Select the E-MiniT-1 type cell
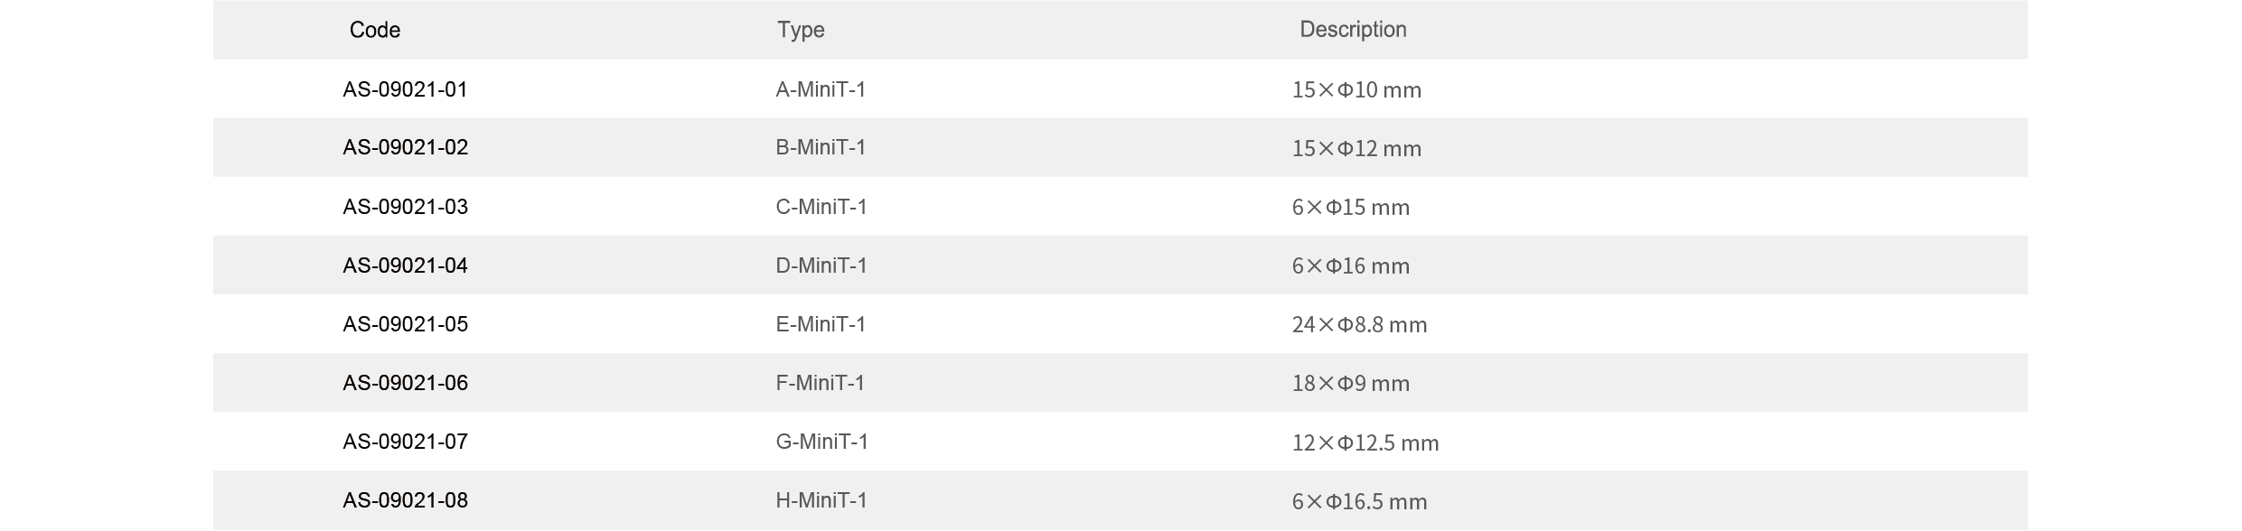Viewport: 2242px width, 531px height. point(821,324)
